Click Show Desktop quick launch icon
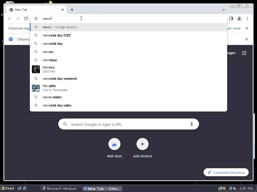Image resolution: width=257 pixels, height=192 pixels. 20,188
